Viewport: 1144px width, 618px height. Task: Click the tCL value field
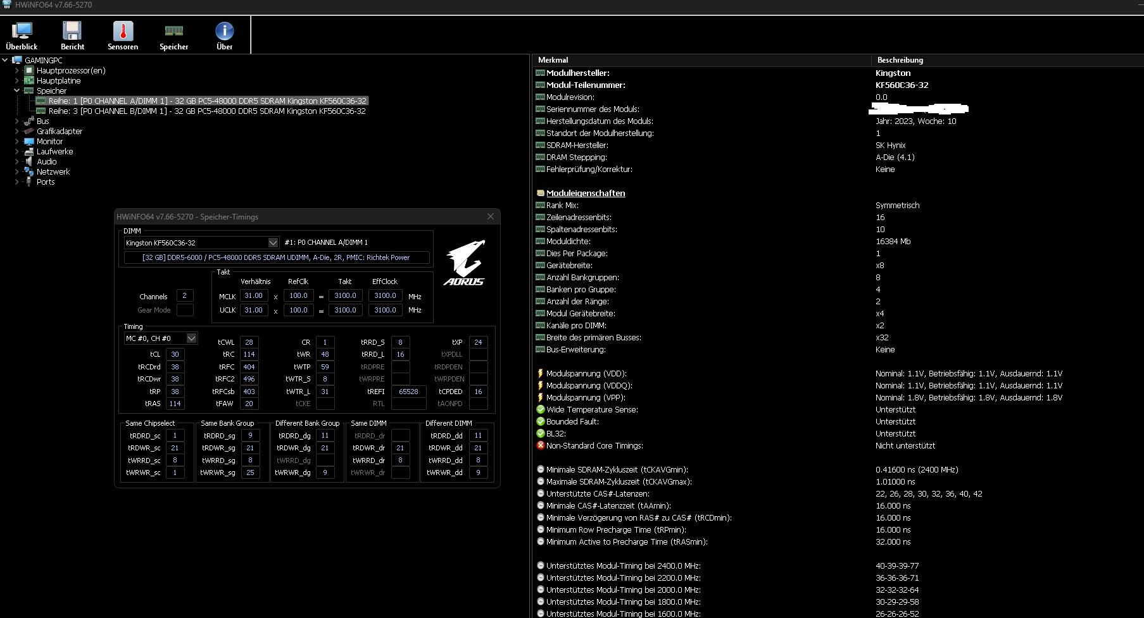175,354
